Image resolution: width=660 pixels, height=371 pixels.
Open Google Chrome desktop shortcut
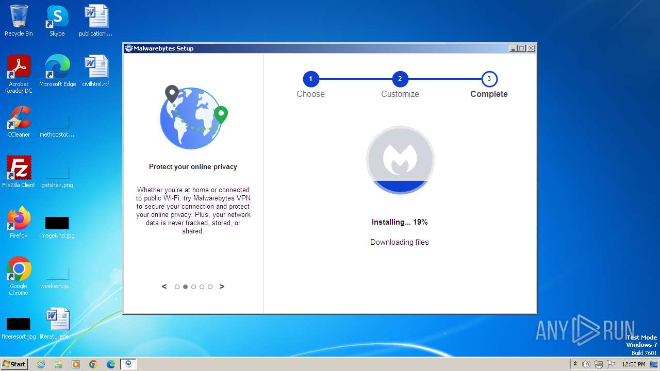click(x=19, y=276)
